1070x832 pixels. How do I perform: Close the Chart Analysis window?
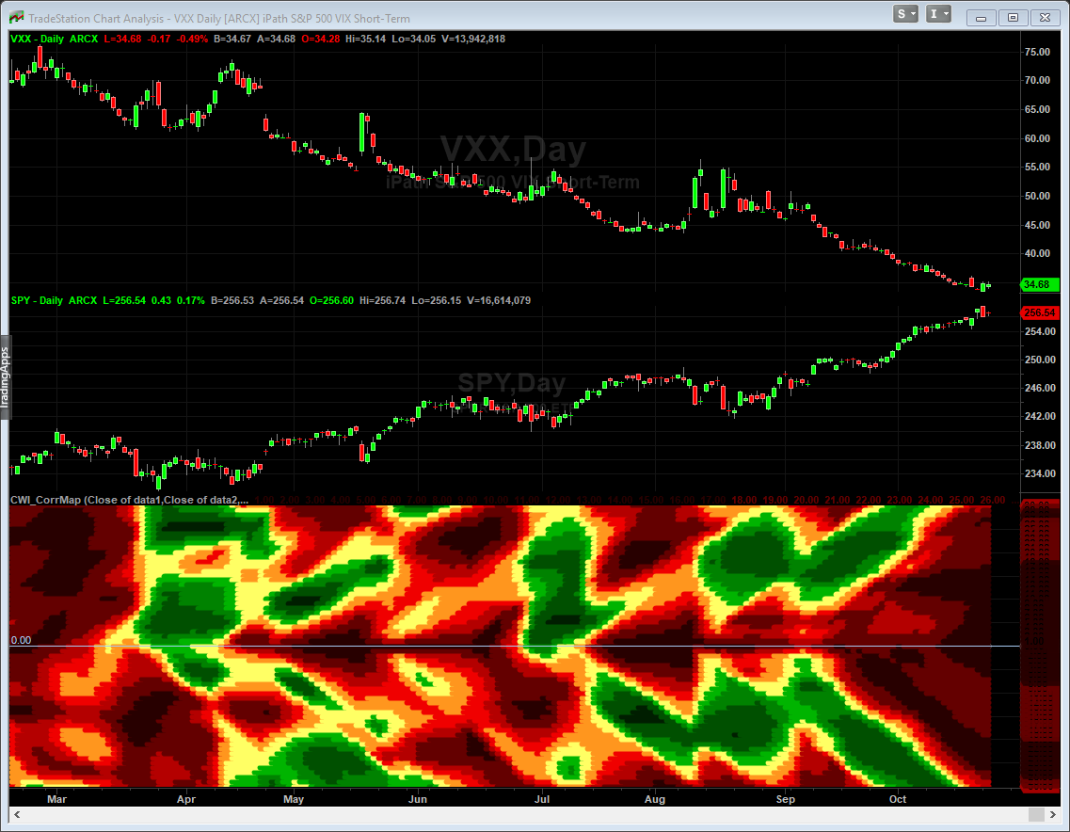tap(1043, 17)
